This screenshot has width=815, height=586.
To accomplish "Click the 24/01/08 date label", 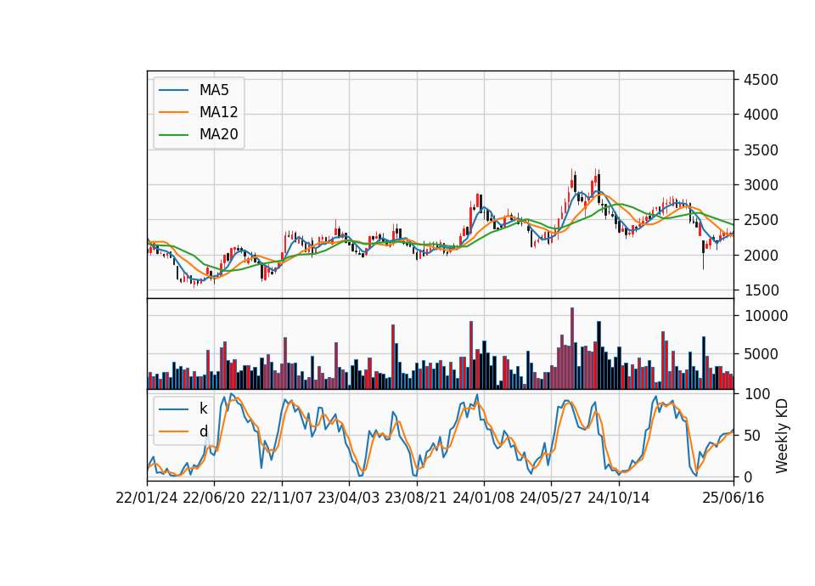I will pos(484,498).
